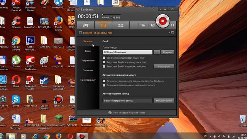Enable timer for automatic recording checkbox

104,85
